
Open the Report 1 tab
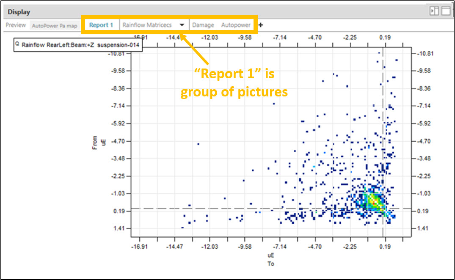point(101,25)
